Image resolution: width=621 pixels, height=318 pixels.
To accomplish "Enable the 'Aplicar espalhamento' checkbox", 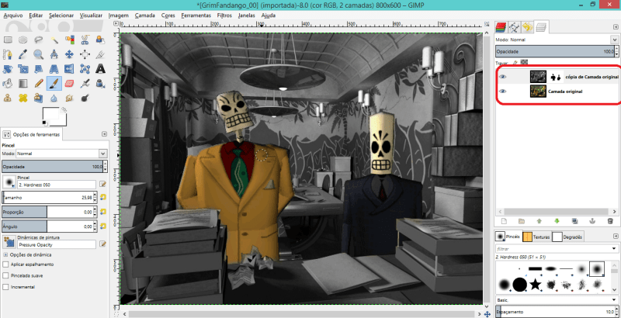I will (x=6, y=264).
